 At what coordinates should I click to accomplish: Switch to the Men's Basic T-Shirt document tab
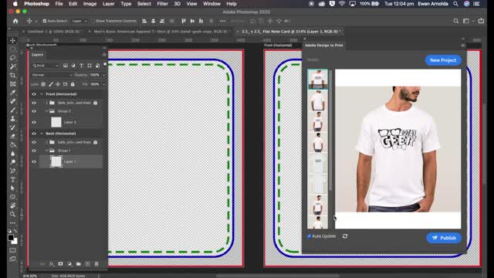(161, 32)
